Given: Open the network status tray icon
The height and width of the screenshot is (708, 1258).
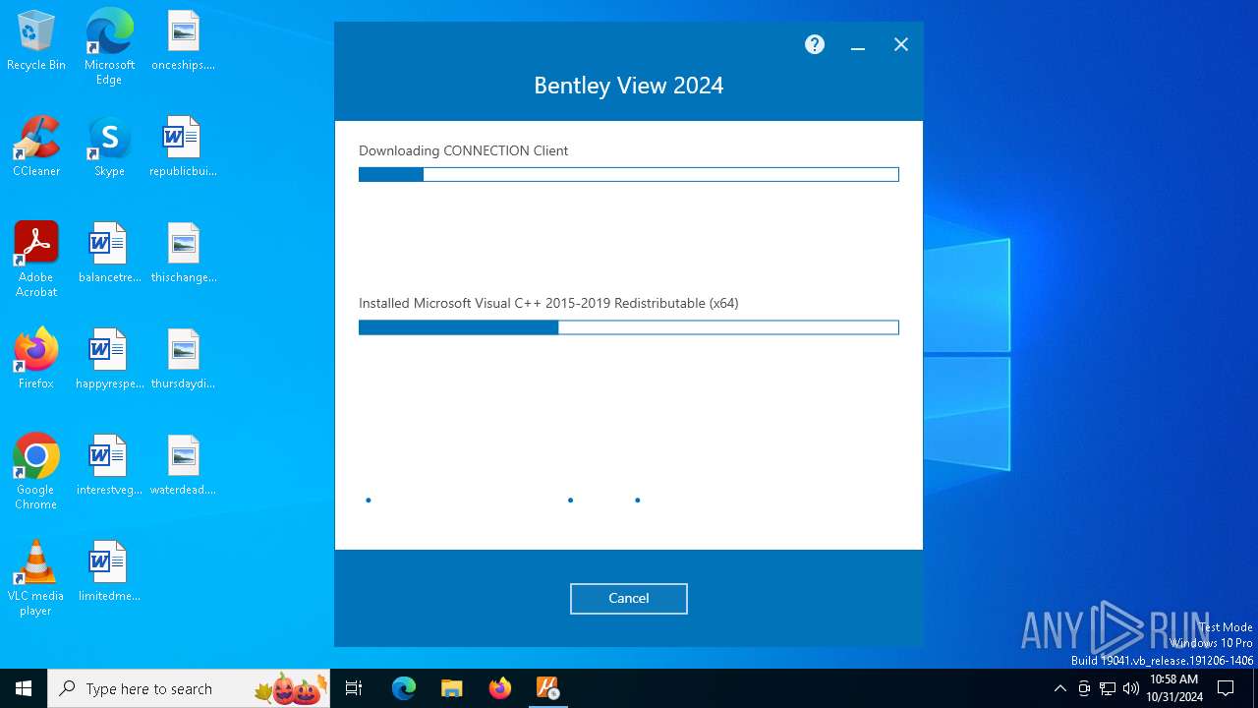Looking at the screenshot, I should coord(1108,688).
